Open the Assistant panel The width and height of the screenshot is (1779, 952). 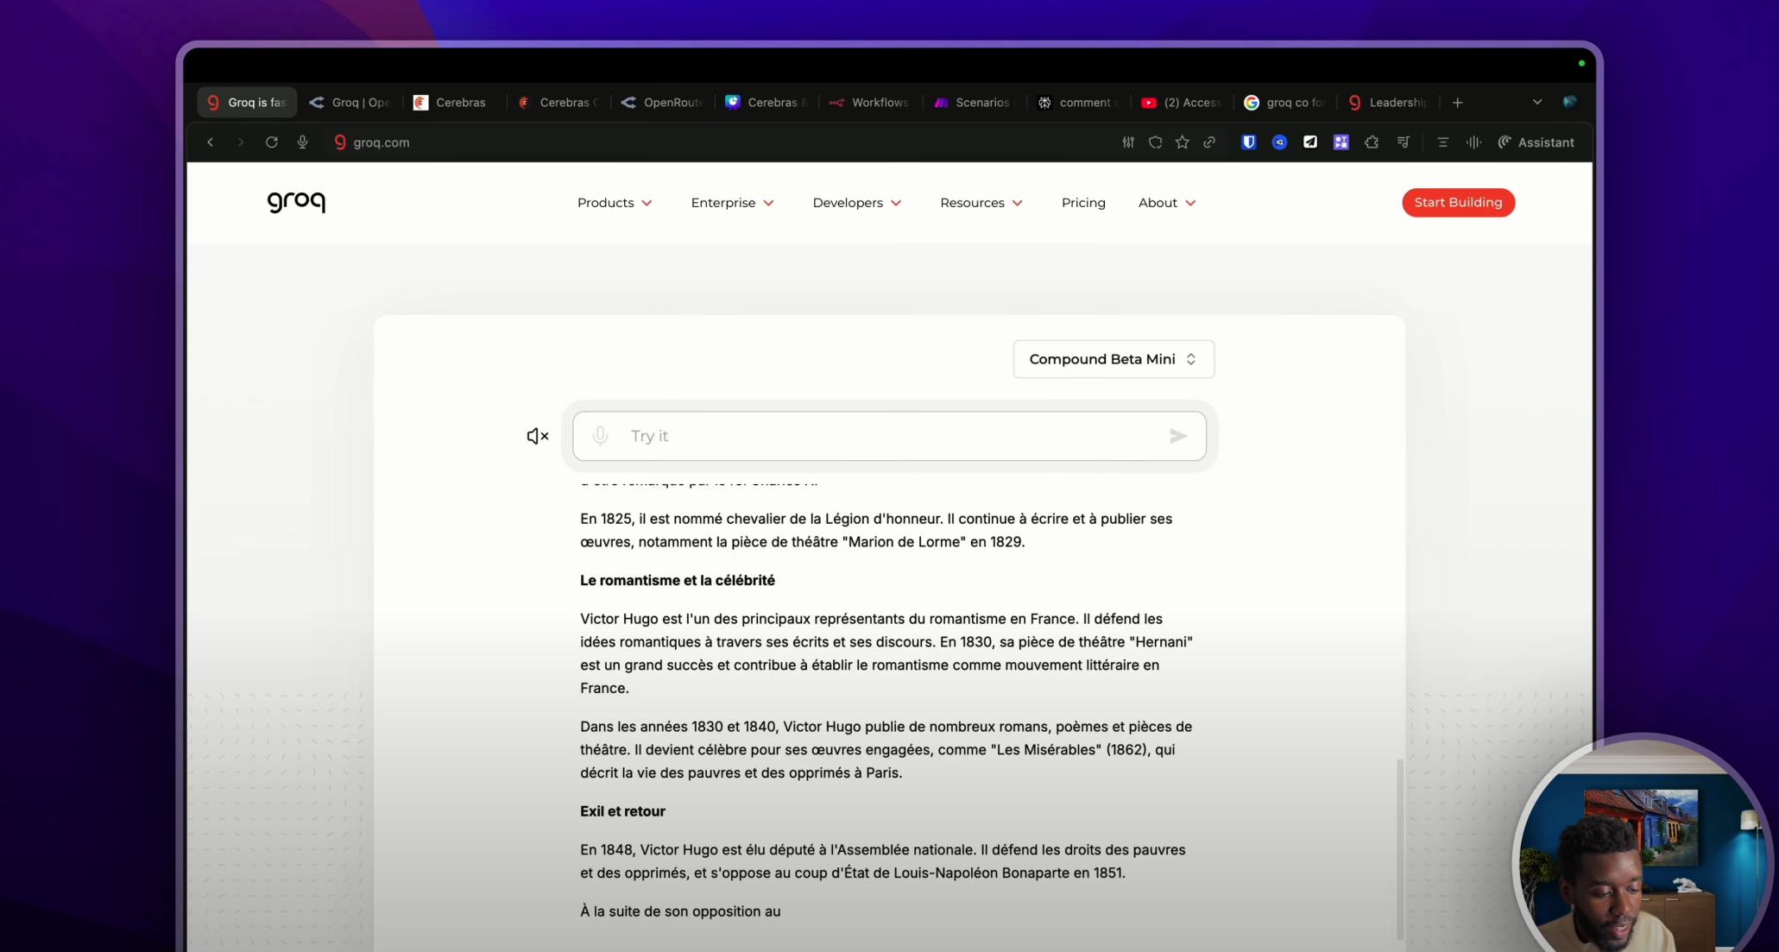coord(1536,142)
